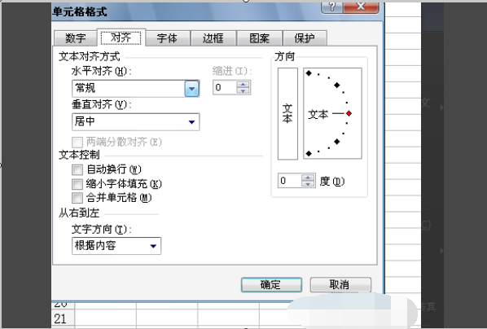The image size is (487, 329).
Task: Click the red diamond orientation marker
Action: (x=349, y=113)
